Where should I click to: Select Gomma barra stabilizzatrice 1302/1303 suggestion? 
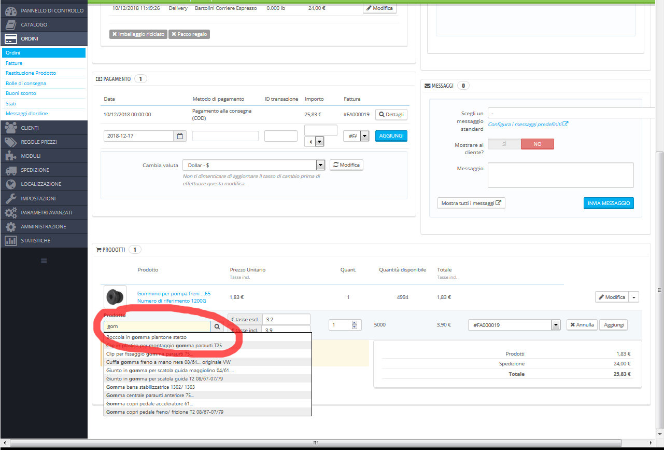(x=207, y=387)
